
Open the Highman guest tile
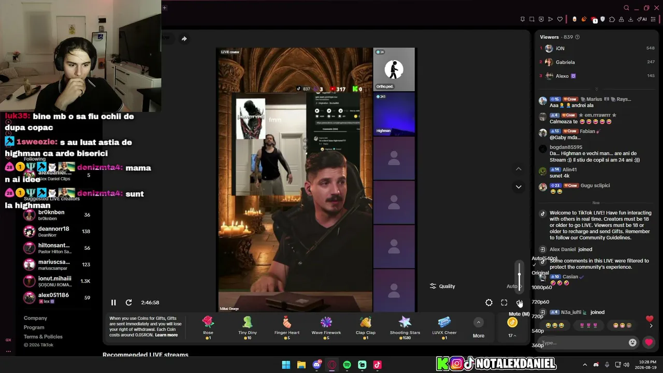click(x=394, y=114)
